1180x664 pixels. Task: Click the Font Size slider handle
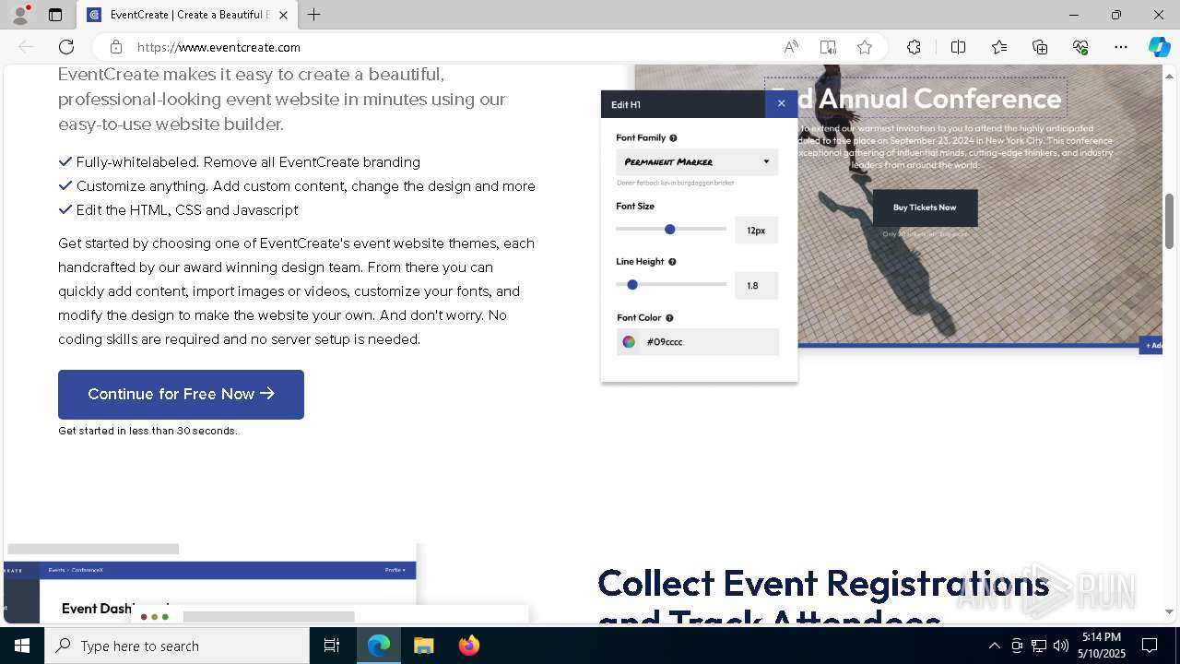(670, 230)
